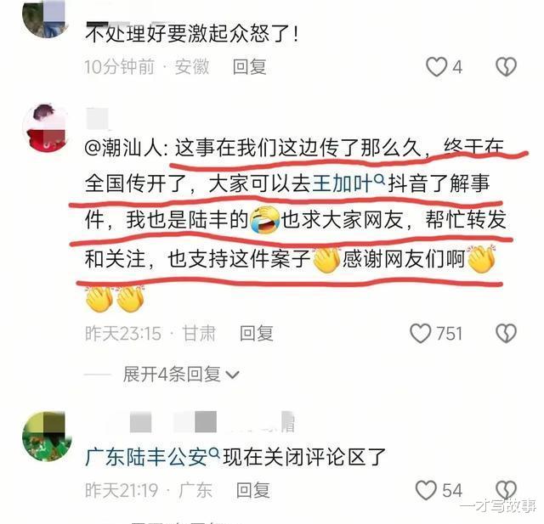Viewport: 544px width, 524px height.
Task: Reply to the 昨天23:15 Gansu comment
Action: (257, 334)
